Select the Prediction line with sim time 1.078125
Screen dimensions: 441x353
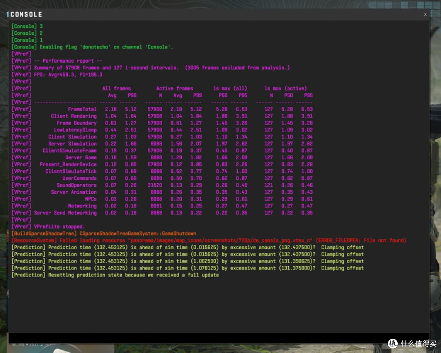coord(187,268)
